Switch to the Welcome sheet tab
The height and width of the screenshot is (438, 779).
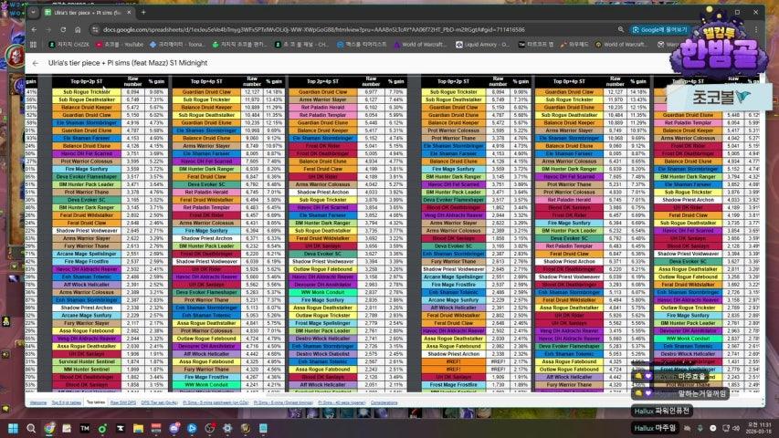38,402
